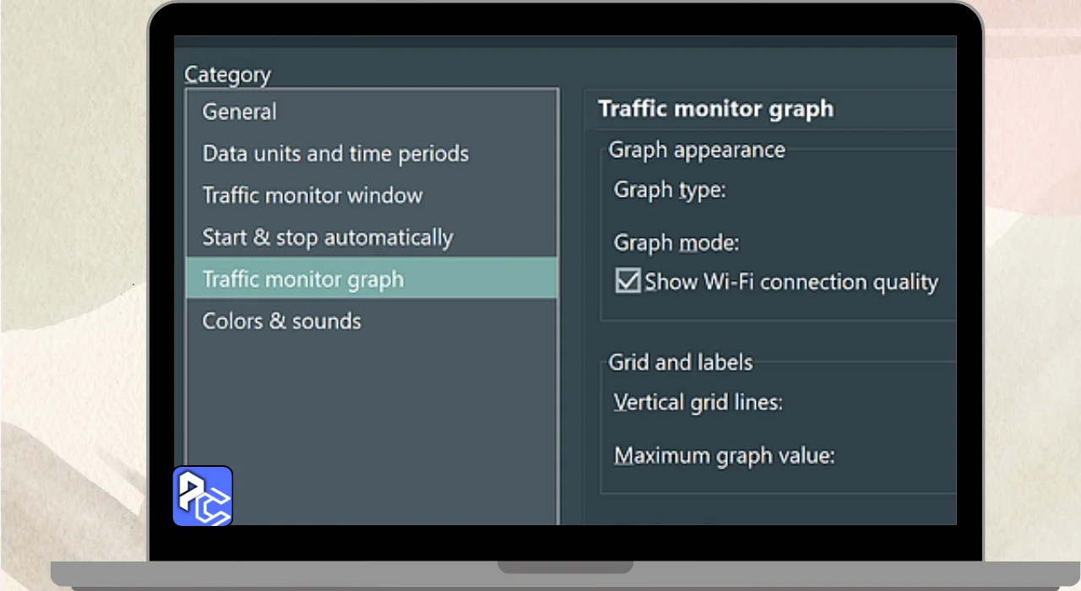The image size is (1081, 591).
Task: Open Start & stop automatically category
Action: pos(372,237)
